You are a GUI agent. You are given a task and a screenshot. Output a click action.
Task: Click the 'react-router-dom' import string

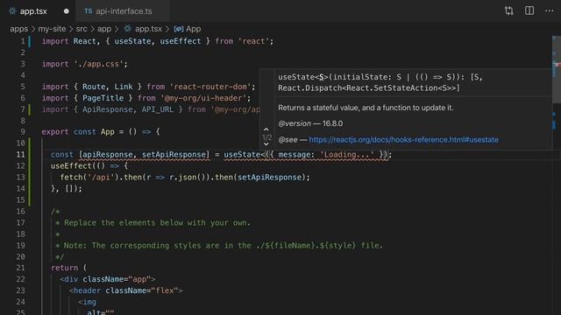[210, 87]
